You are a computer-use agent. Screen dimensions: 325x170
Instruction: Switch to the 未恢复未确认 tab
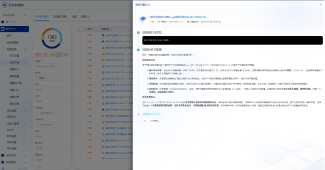[x=42, y=16]
